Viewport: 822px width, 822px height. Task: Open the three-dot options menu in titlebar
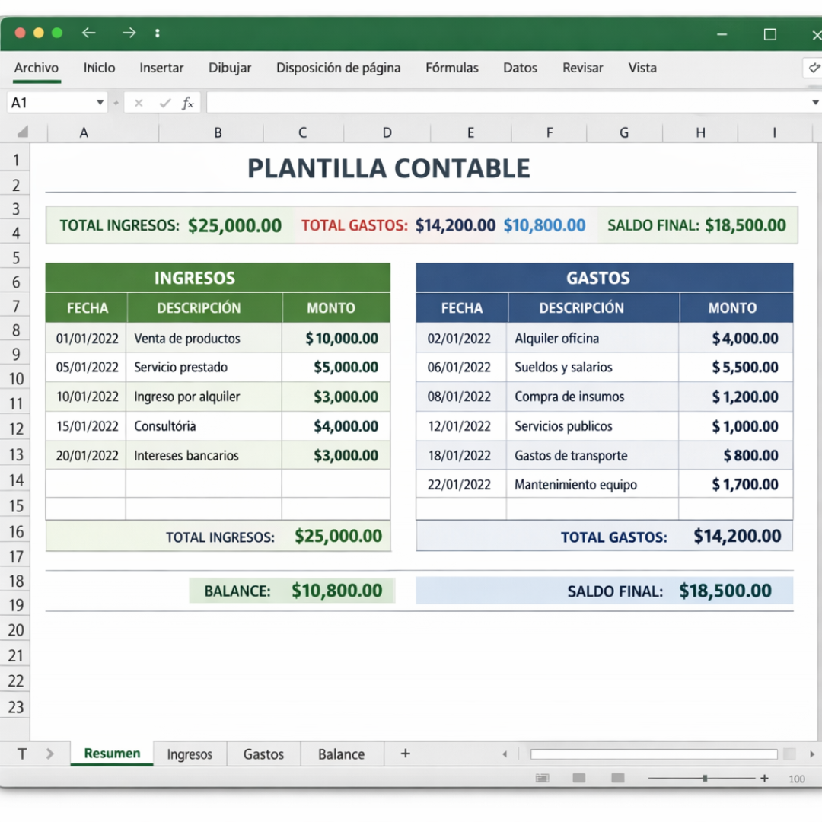coord(158,33)
